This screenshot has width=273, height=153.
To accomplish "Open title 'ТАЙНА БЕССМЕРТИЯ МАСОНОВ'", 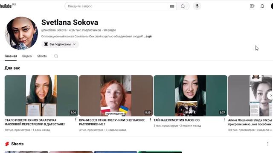I will tap(177, 120).
